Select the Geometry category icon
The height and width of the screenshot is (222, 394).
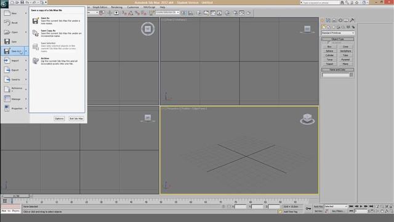(x=324, y=27)
